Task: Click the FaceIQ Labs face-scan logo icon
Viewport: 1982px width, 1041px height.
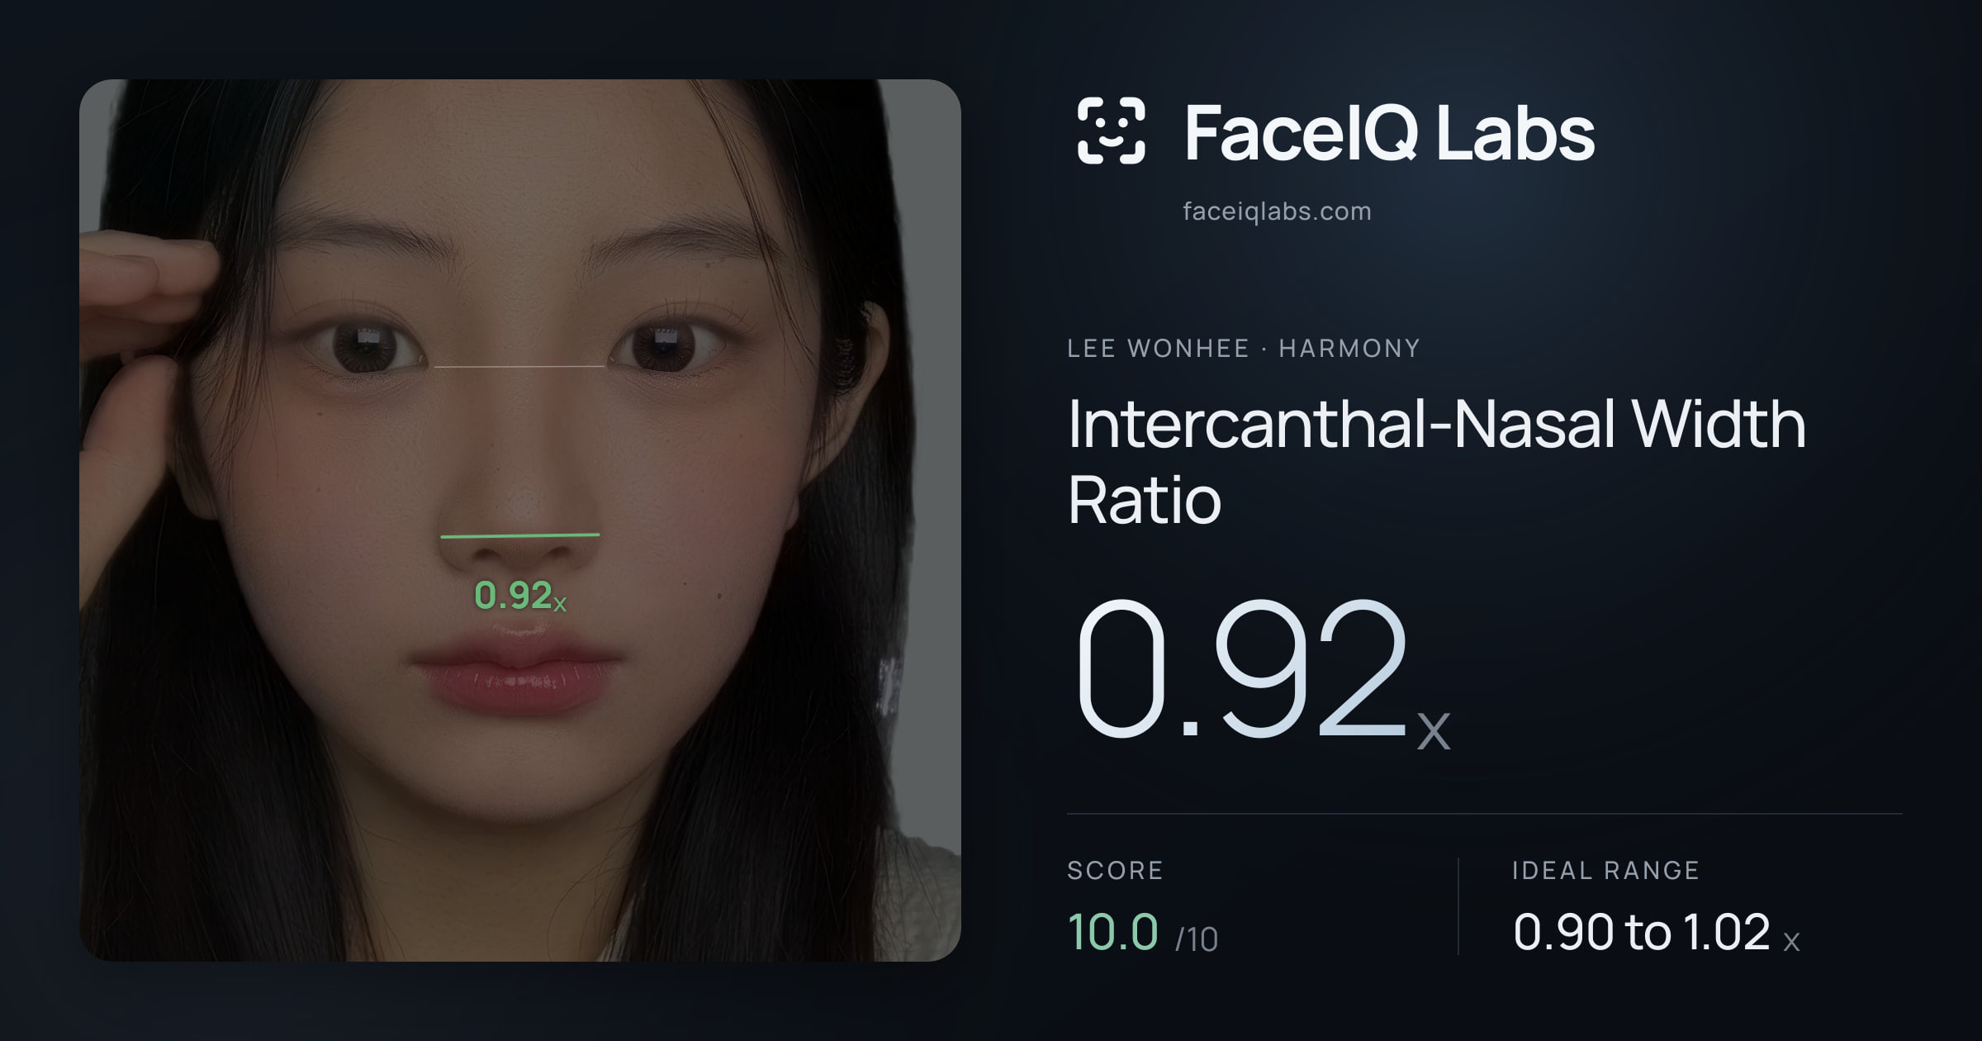Action: pos(1111,131)
